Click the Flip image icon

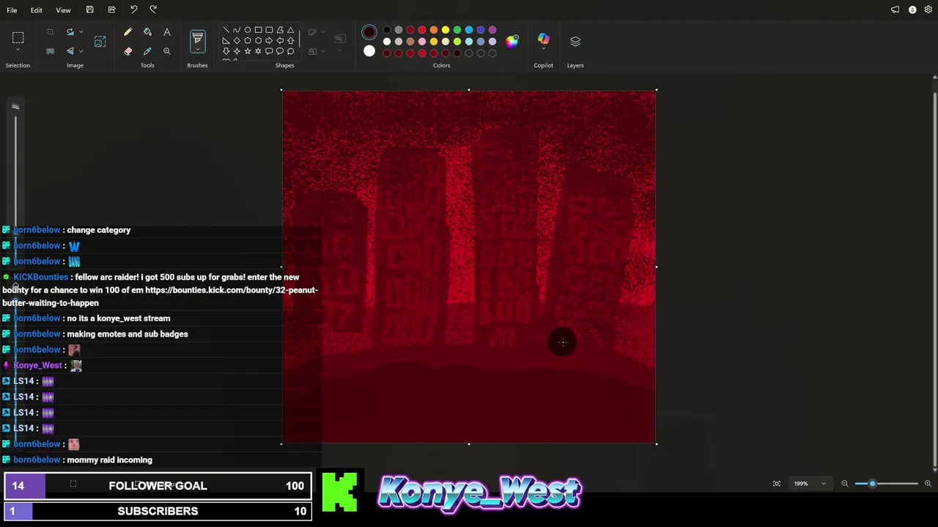coord(70,51)
